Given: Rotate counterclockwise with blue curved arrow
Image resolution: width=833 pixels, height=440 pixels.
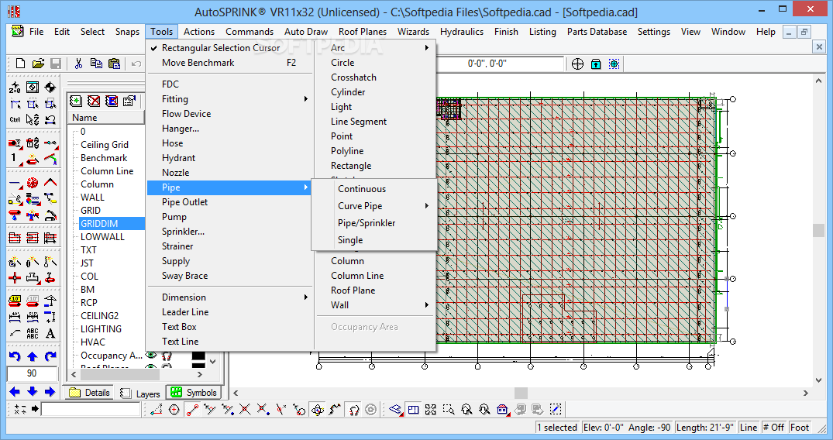Looking at the screenshot, I should [x=15, y=356].
